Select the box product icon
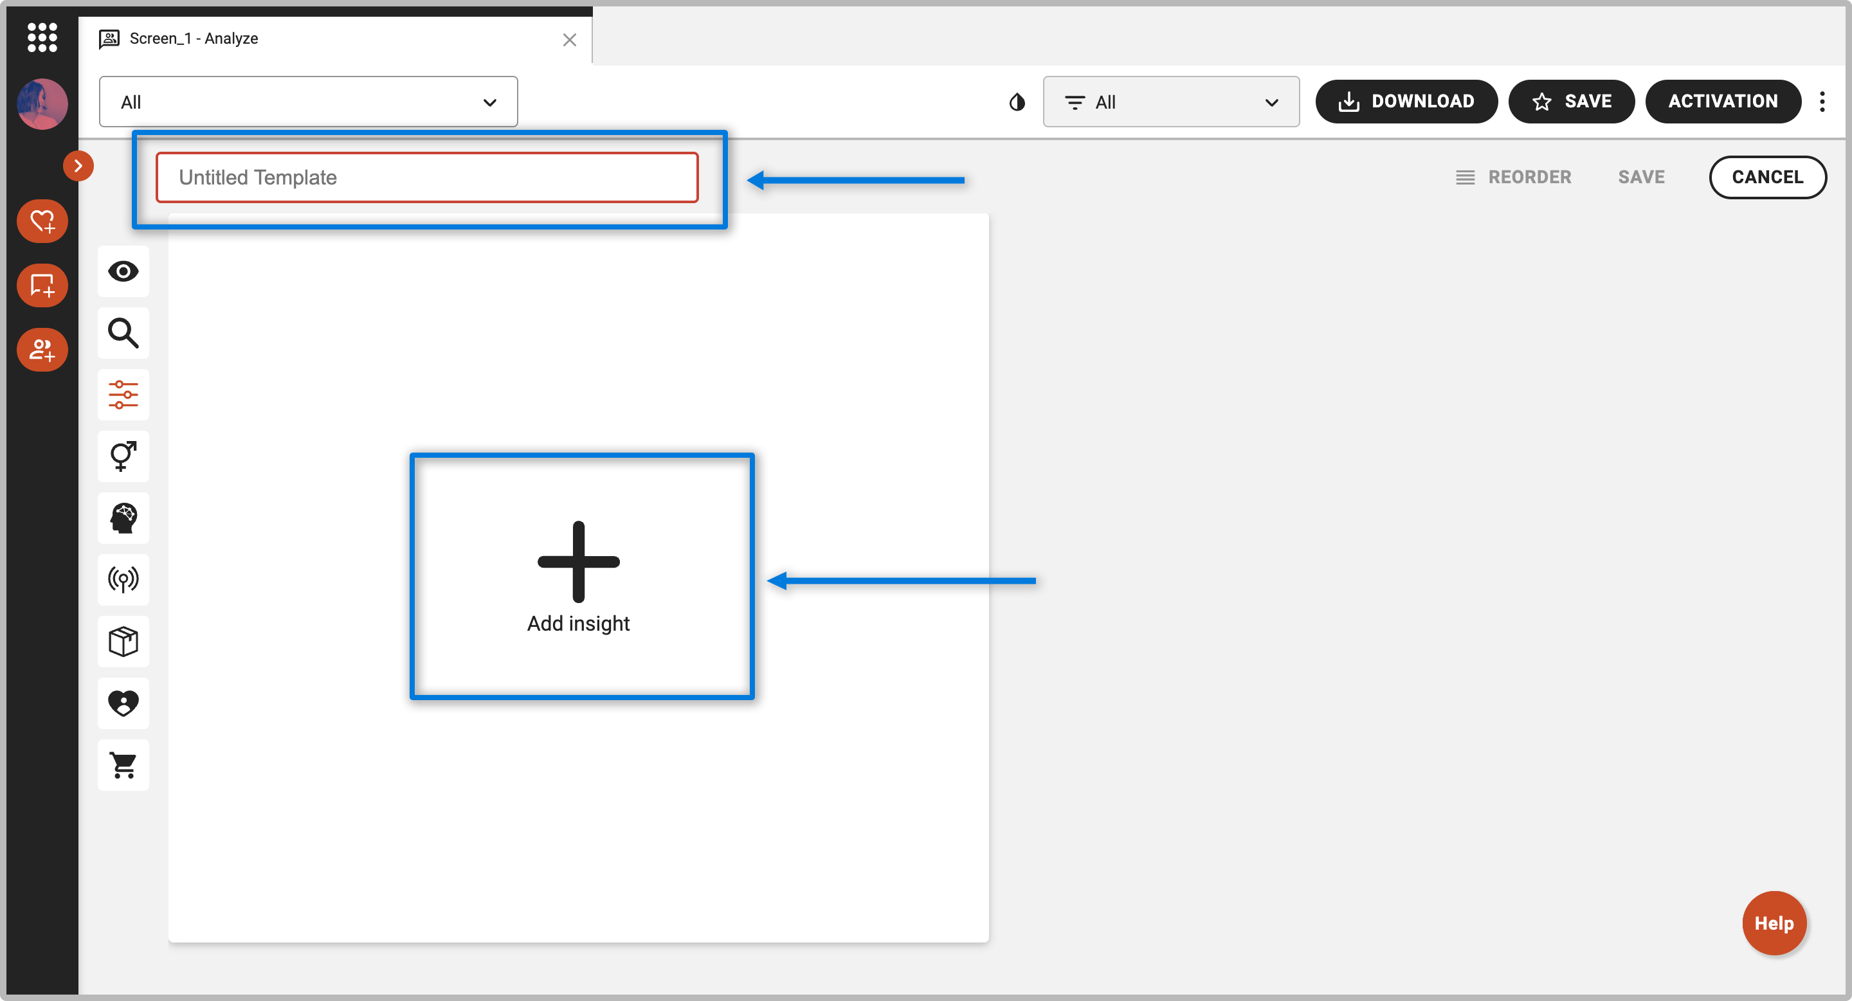Viewport: 1852px width, 1001px height. (123, 642)
